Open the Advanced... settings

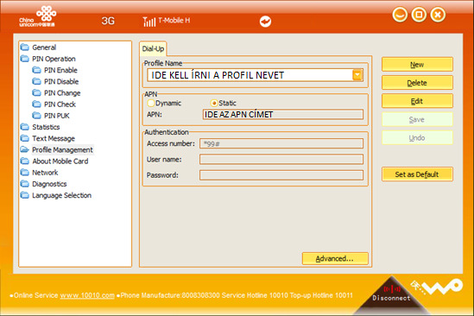[335, 258]
